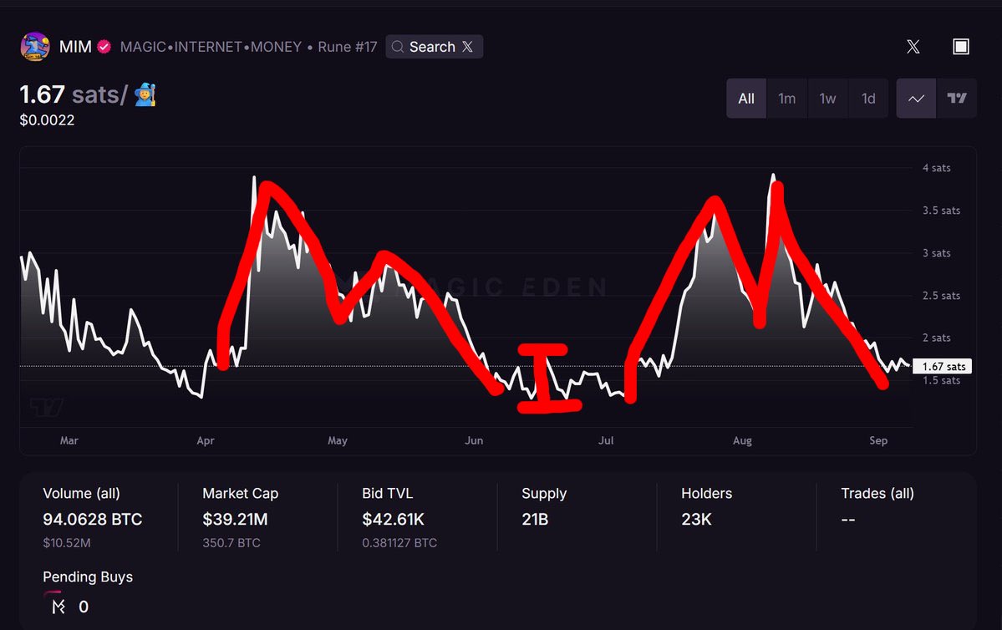Click the Search X button
The image size is (1002, 630).
[434, 47]
